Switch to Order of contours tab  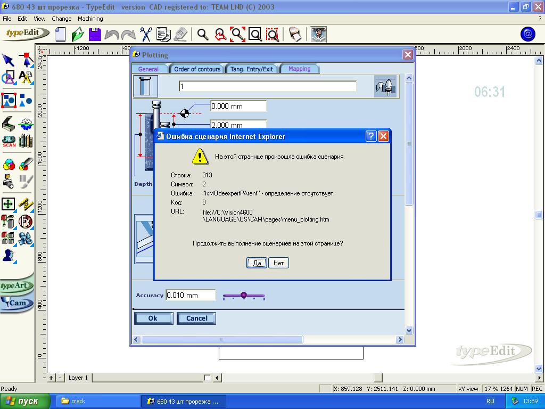coord(197,69)
